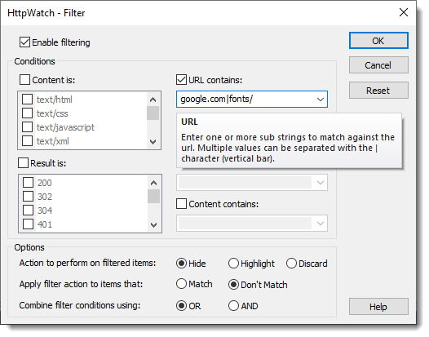This screenshot has width=429, height=337.
Task: Click the result code list up arrow
Action: tap(154, 183)
